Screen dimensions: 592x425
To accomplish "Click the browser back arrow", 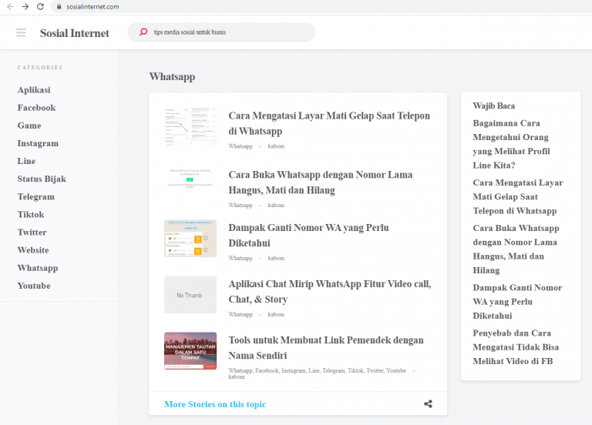I will click(10, 6).
